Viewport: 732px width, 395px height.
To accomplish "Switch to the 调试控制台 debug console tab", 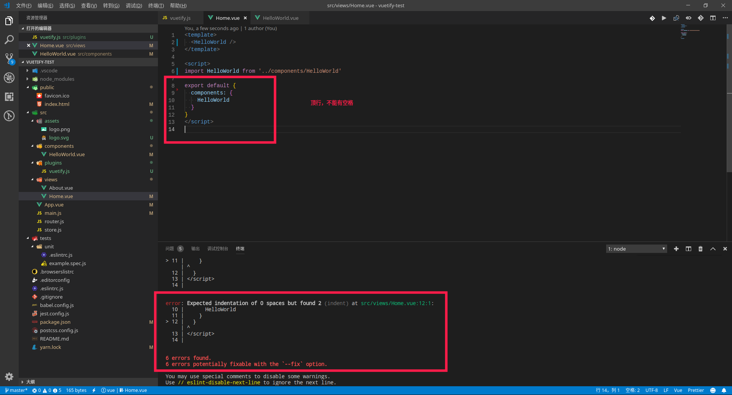I will 218,249.
